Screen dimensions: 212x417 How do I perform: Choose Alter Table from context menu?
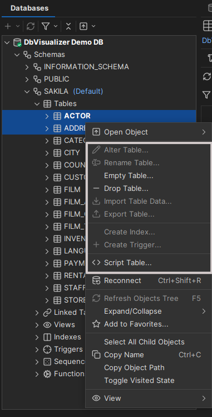149,150
